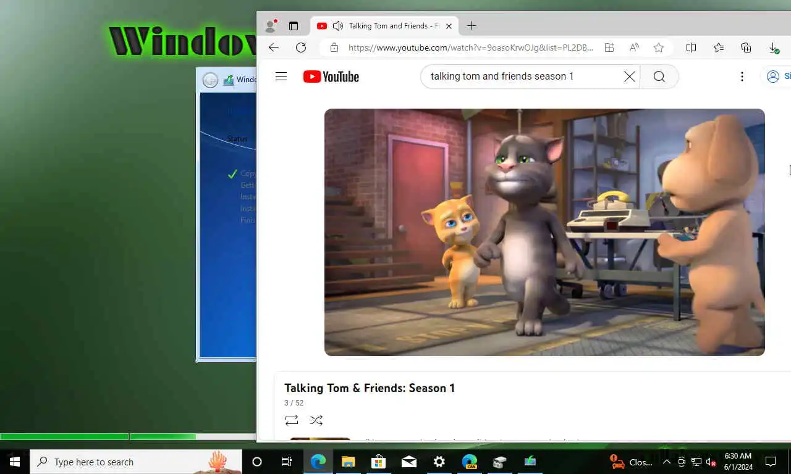Open the Meet Now tray icon

(682, 462)
